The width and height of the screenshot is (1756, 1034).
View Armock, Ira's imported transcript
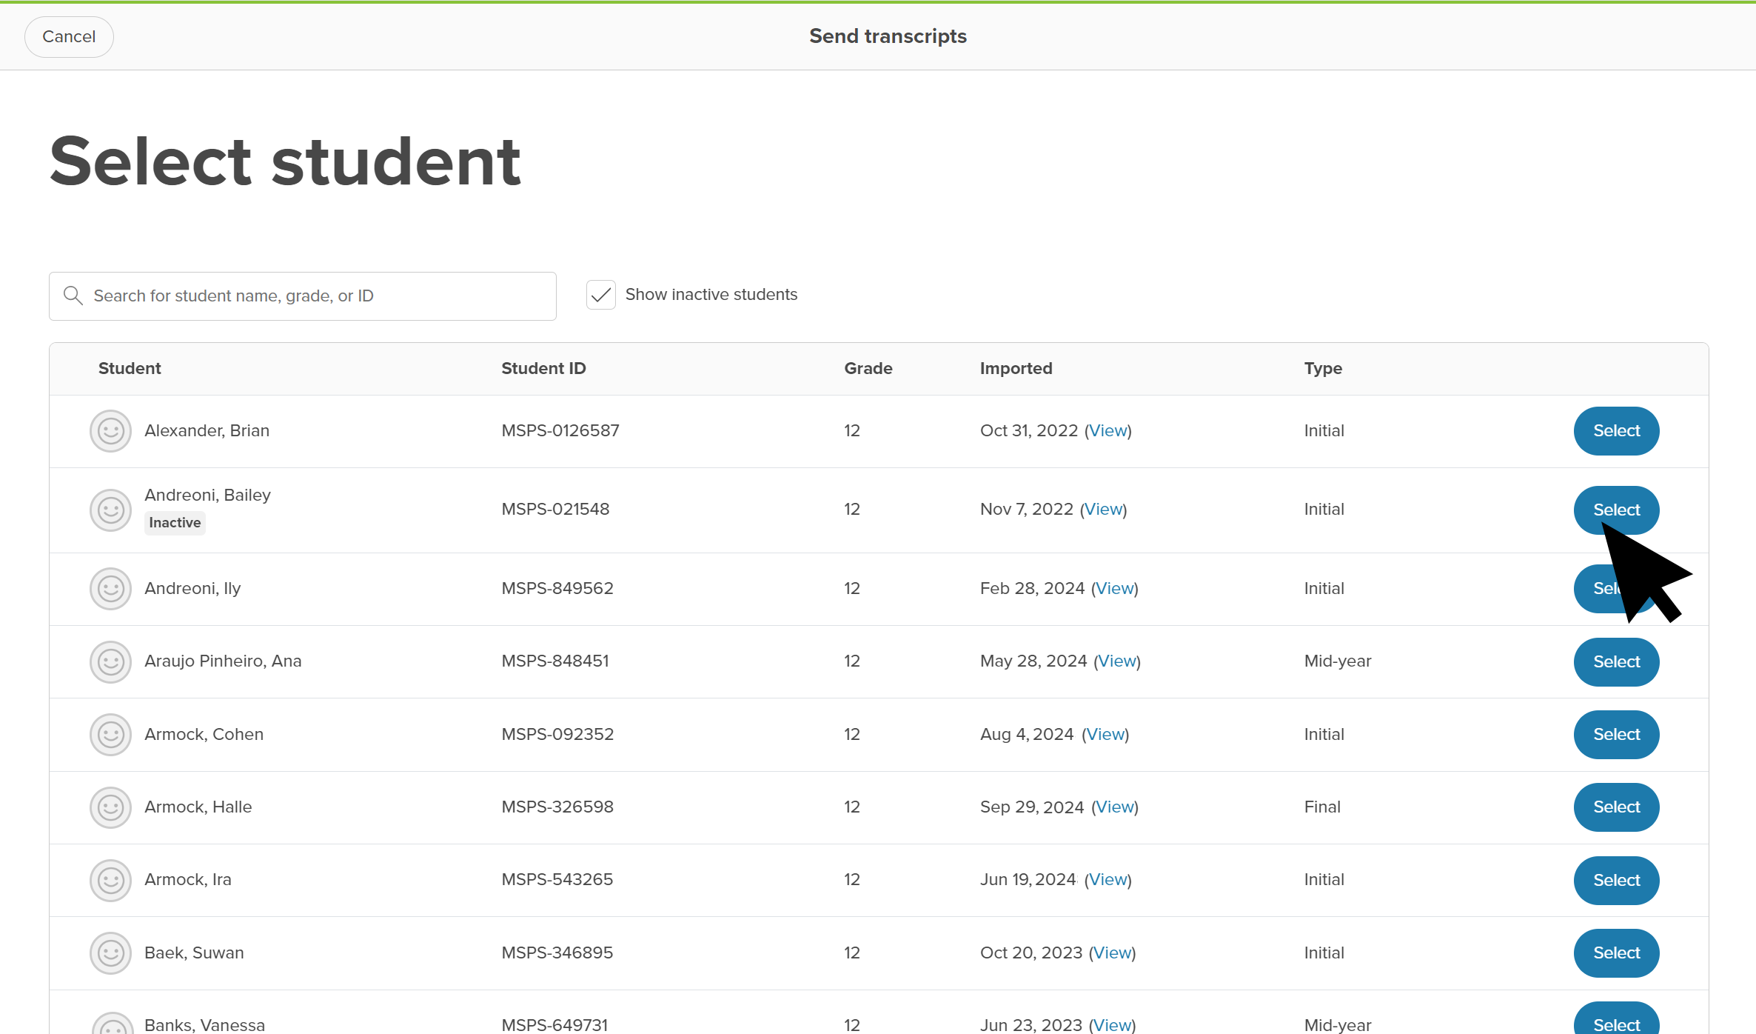(x=1108, y=879)
